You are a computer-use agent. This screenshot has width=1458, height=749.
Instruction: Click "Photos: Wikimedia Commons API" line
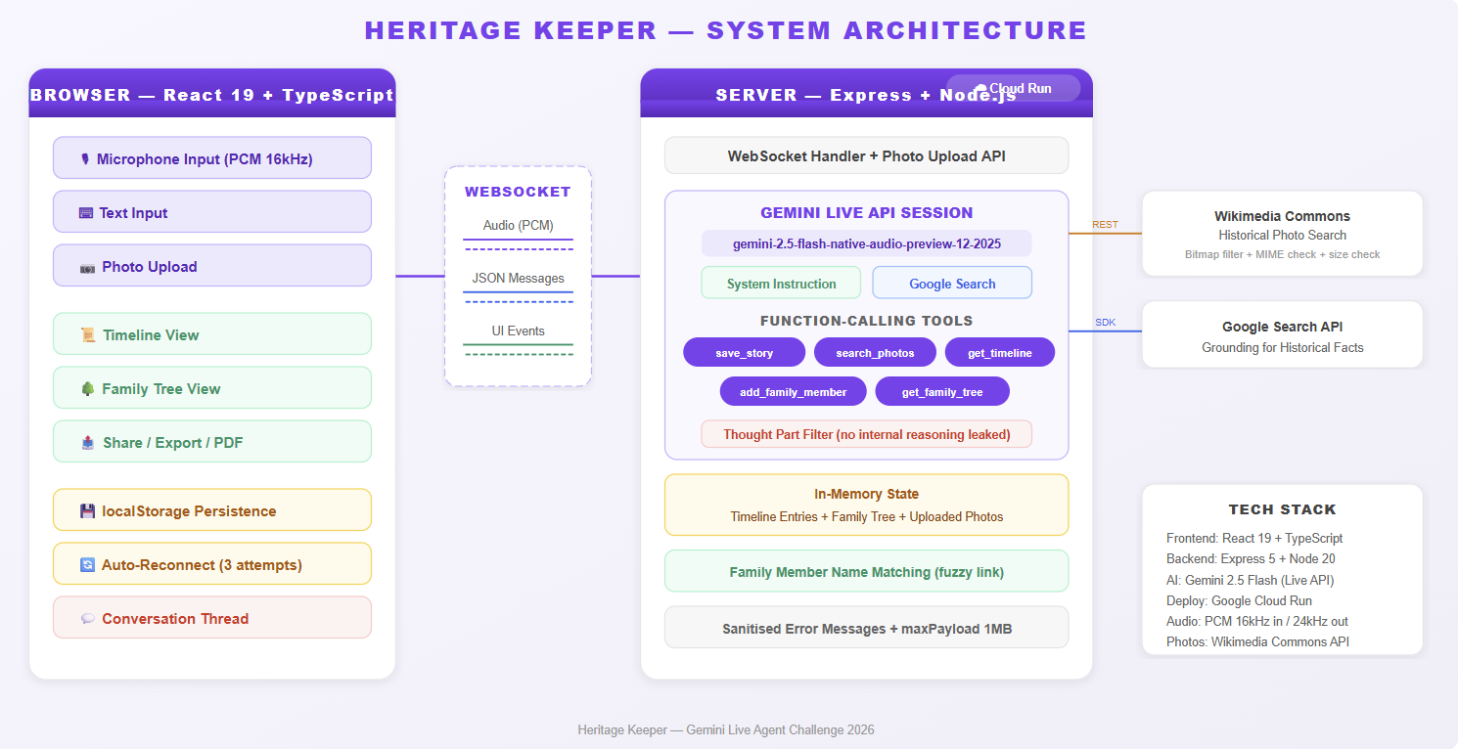click(1257, 642)
